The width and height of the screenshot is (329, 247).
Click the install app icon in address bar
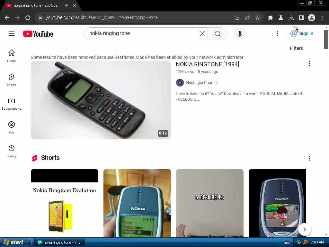[237, 18]
